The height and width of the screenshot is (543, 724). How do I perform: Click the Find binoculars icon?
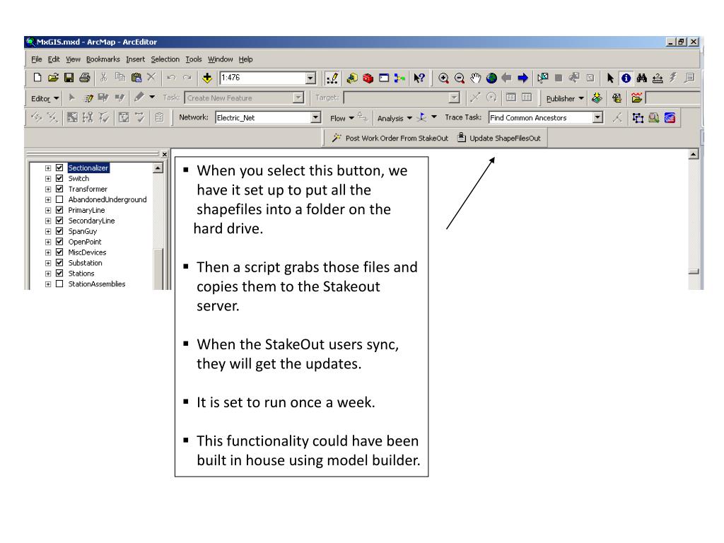[x=642, y=78]
